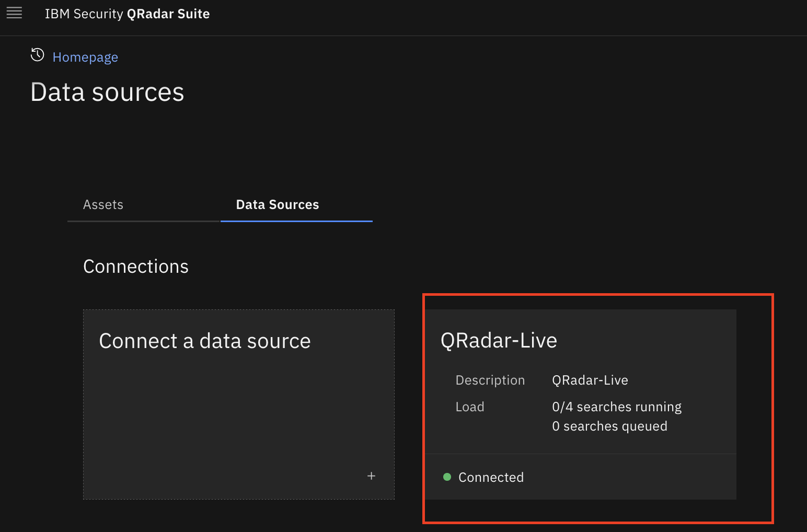Click the Connected status text
The width and height of the screenshot is (807, 532).
pyautogui.click(x=491, y=477)
